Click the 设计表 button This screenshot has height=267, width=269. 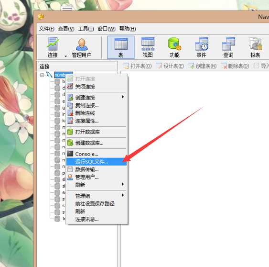coord(170,66)
